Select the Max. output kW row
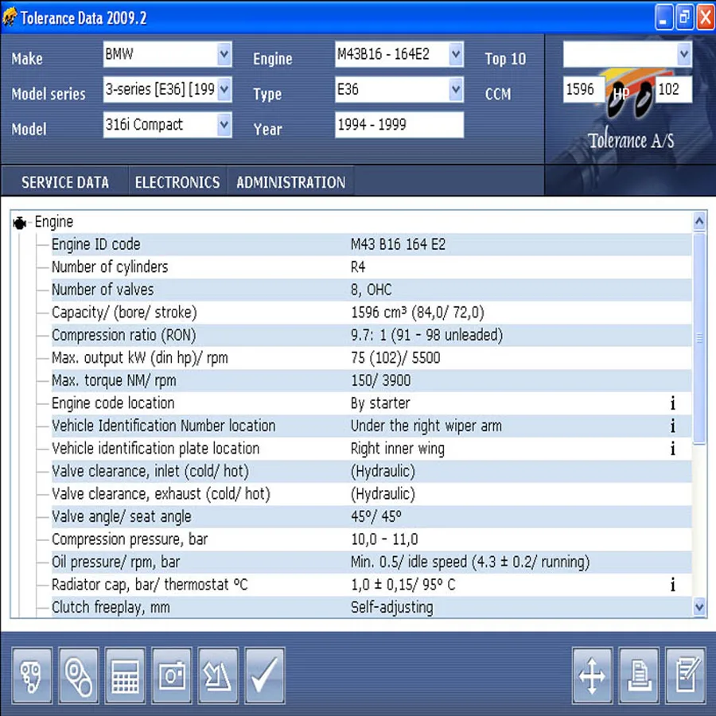Screen dimensions: 716x716 [x=372, y=357]
